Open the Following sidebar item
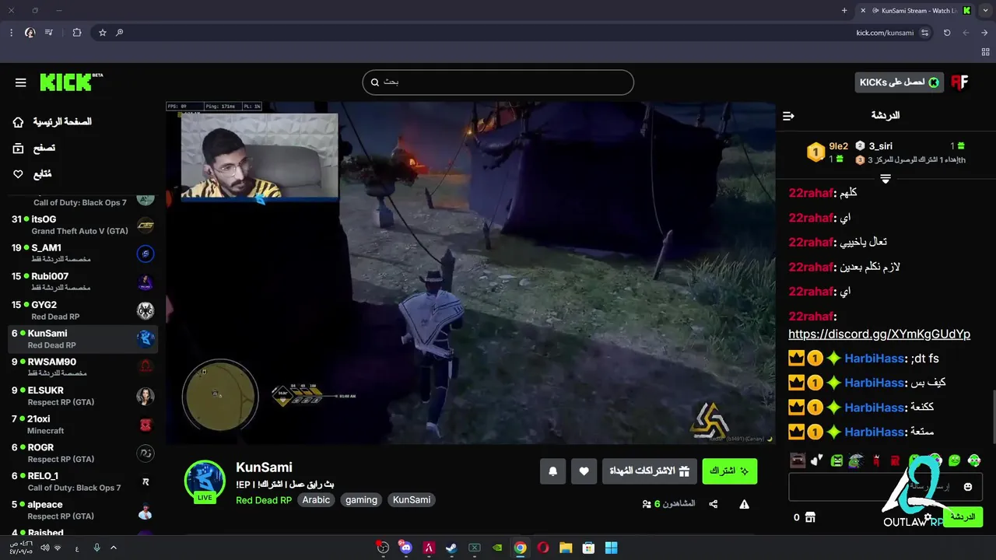 32,173
